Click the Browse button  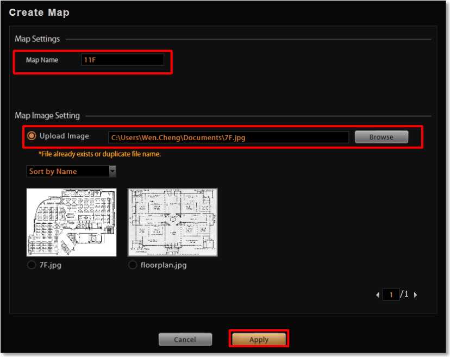point(381,137)
